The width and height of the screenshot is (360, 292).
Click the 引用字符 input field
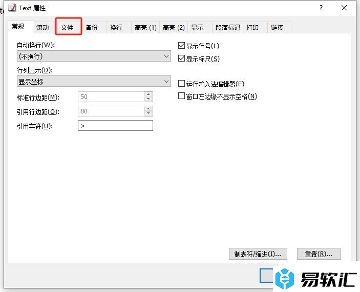pyautogui.click(x=116, y=126)
